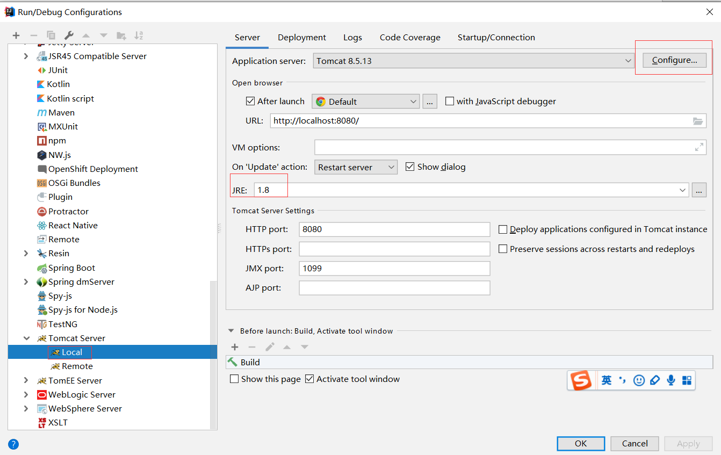Click the Spring Boot icon

(42, 268)
